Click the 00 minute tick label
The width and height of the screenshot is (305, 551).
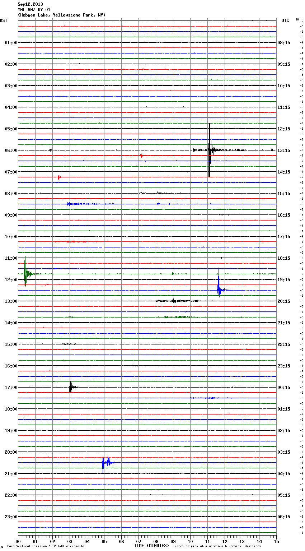pos(18,541)
